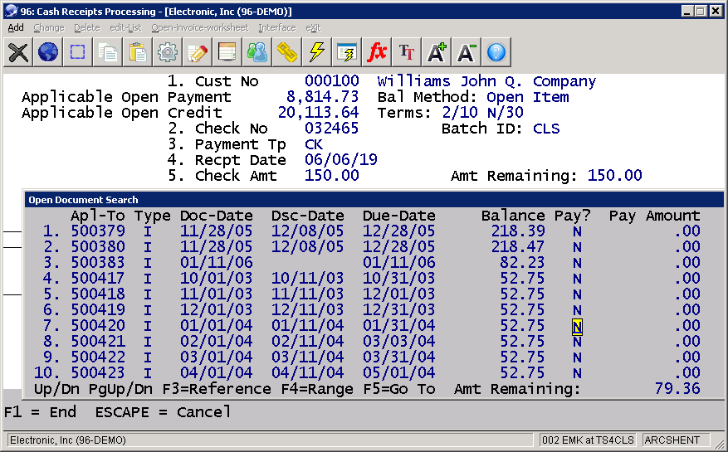728x452 pixels.
Task: Click the two people users icon
Action: pyautogui.click(x=257, y=52)
